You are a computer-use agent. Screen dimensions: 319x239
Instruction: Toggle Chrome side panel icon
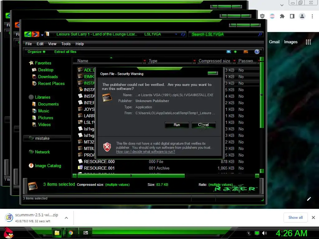click(x=292, y=16)
